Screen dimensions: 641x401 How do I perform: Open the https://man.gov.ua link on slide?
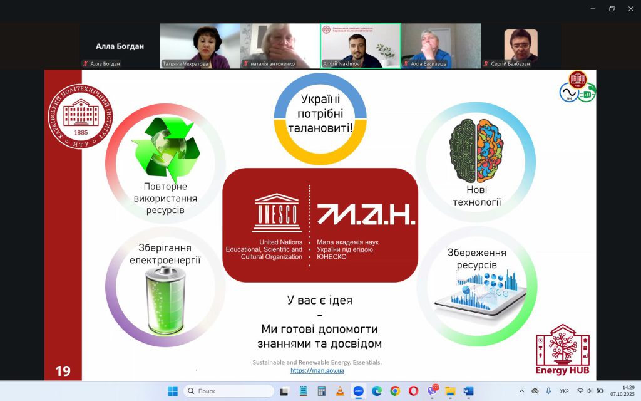coord(317,371)
